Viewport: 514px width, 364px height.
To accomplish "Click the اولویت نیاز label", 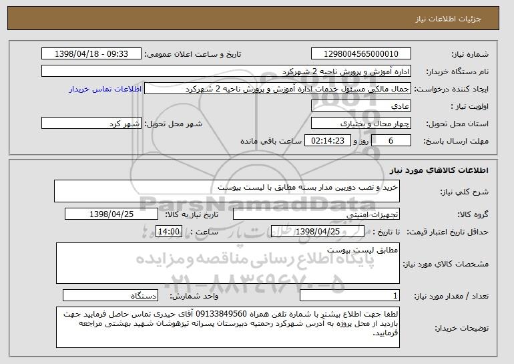I will [x=470, y=106].
